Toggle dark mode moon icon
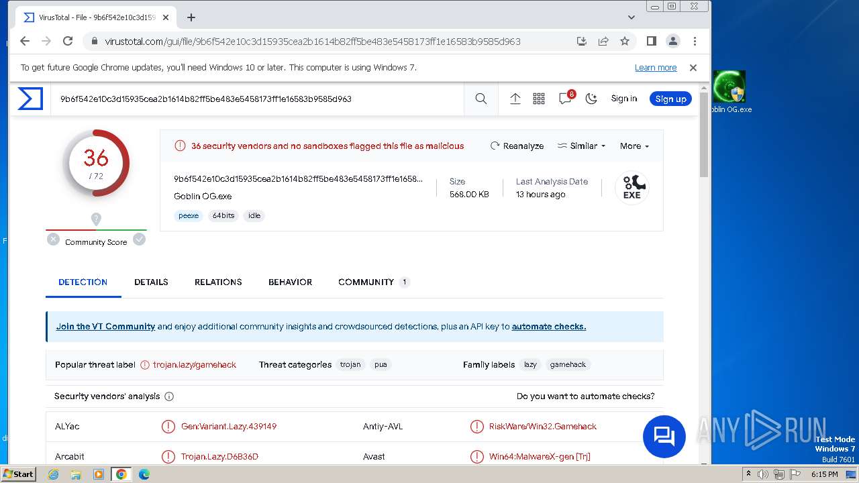The width and height of the screenshot is (859, 483). click(591, 99)
